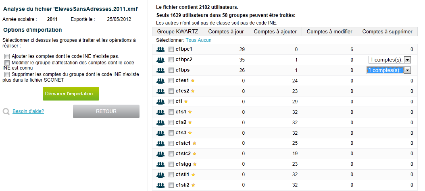This screenshot has width=425, height=191.
Task: Click the c1stc1 group name
Action: click(183, 143)
